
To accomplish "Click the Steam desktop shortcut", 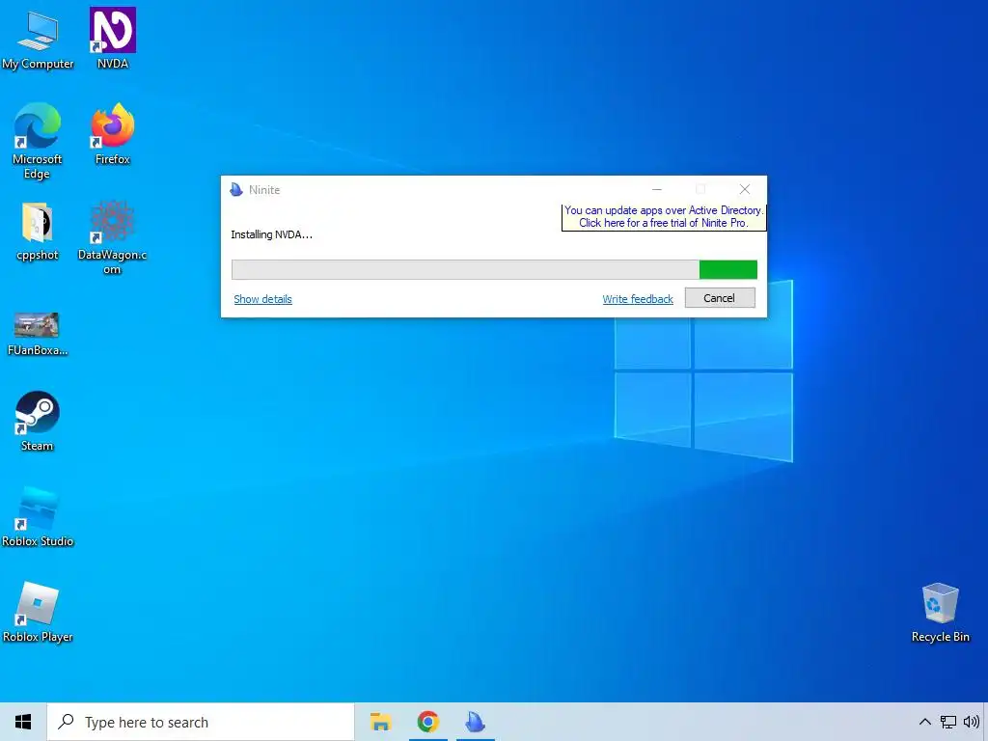I will 38,421.
